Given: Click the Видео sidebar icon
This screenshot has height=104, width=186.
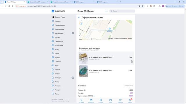Looking at the screenshot, I should tap(53, 49).
